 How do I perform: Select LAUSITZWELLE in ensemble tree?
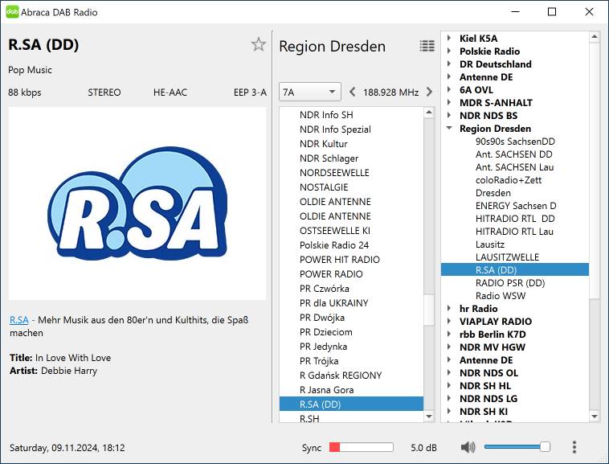507,257
